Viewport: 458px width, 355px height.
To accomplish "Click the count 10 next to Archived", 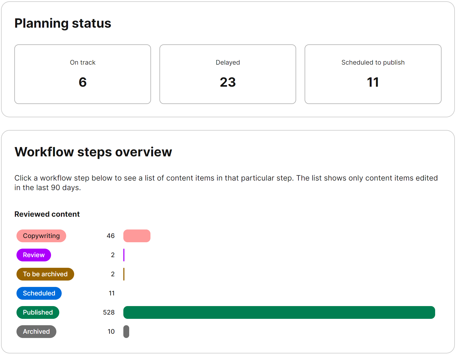I will [111, 331].
